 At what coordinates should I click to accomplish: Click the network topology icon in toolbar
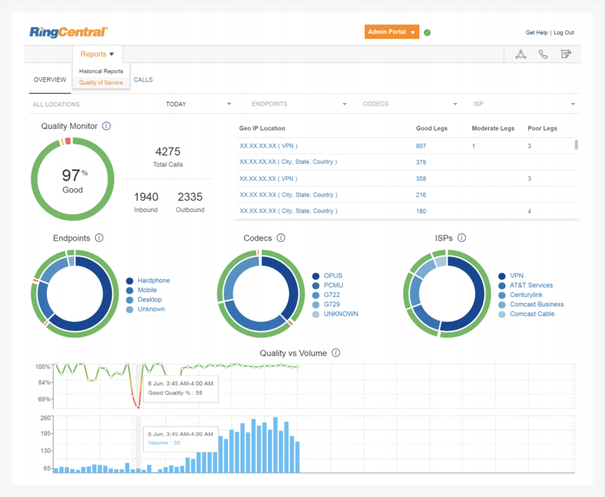tap(521, 54)
